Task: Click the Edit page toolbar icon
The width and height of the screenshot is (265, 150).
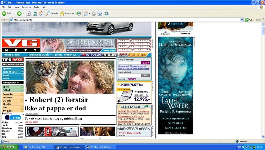Action: pyautogui.click(x=100, y=13)
